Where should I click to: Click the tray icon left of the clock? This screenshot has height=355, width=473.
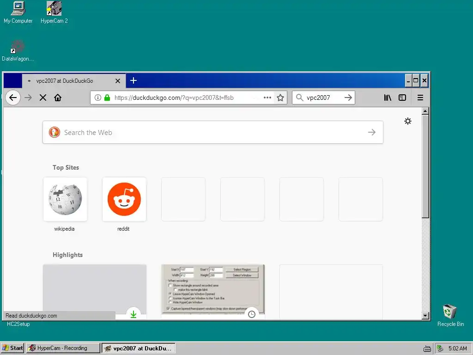point(440,349)
